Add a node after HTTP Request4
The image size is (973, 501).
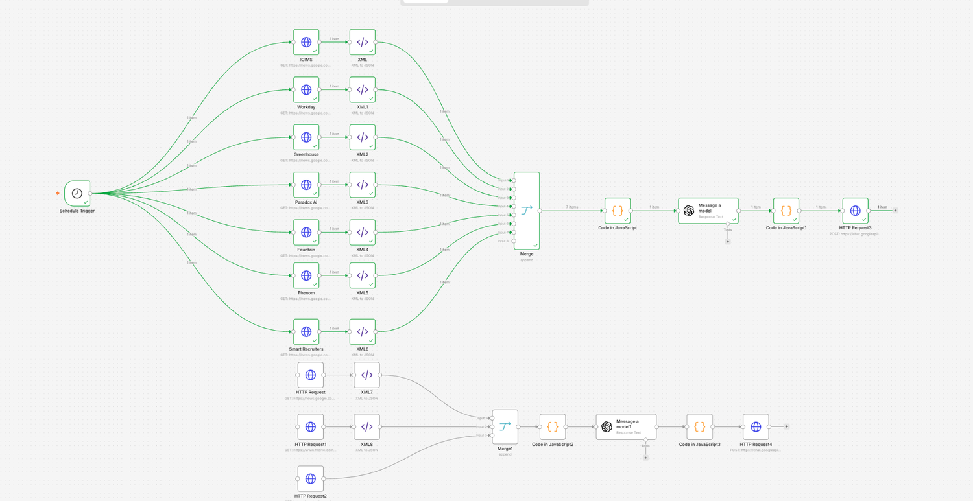(x=787, y=426)
